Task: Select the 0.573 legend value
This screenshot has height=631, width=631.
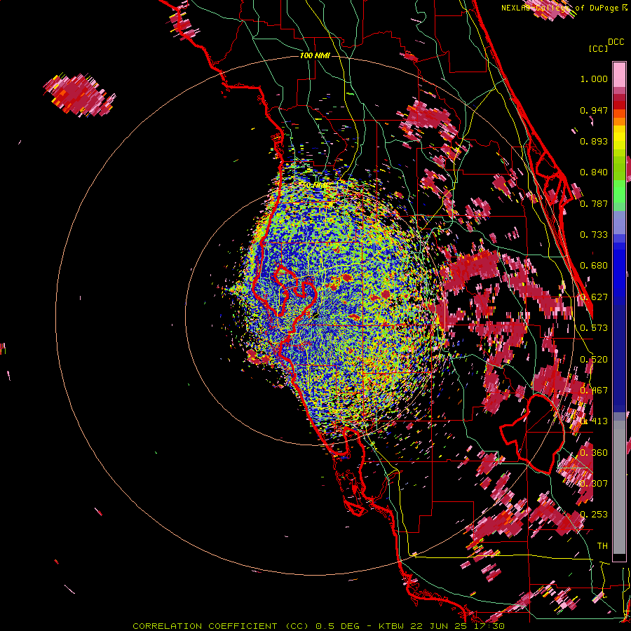Action: (594, 328)
